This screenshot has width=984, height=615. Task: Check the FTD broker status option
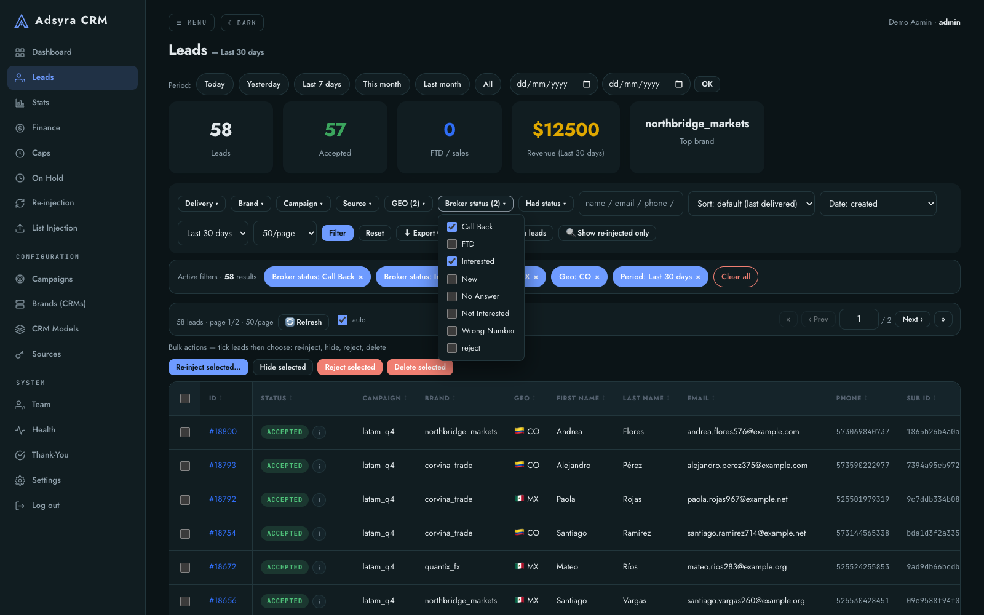452,244
